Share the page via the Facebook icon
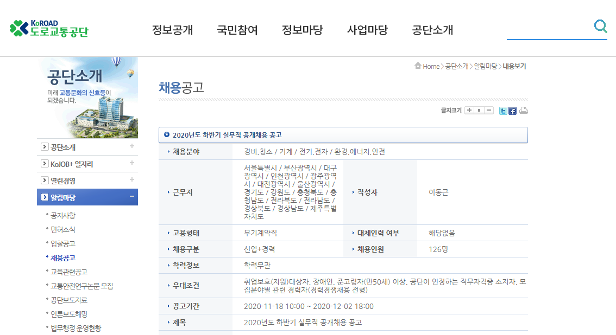 pyautogui.click(x=512, y=111)
